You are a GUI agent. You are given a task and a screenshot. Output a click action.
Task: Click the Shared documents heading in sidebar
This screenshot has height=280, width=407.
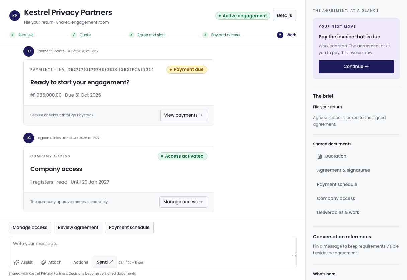332,144
